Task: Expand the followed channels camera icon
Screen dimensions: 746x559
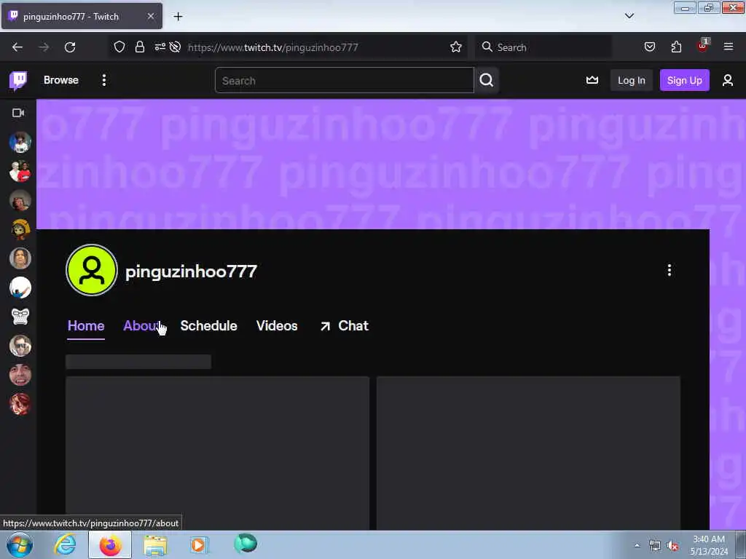Action: click(18, 113)
